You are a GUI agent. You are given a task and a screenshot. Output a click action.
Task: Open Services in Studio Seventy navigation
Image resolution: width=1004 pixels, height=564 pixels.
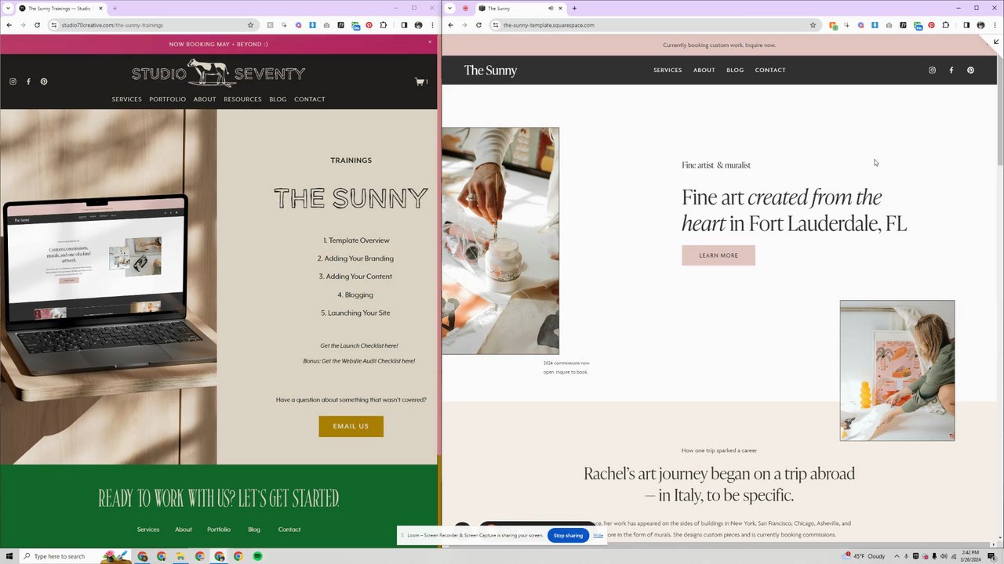point(126,99)
